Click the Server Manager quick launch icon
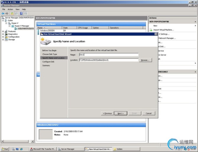 (13, 149)
